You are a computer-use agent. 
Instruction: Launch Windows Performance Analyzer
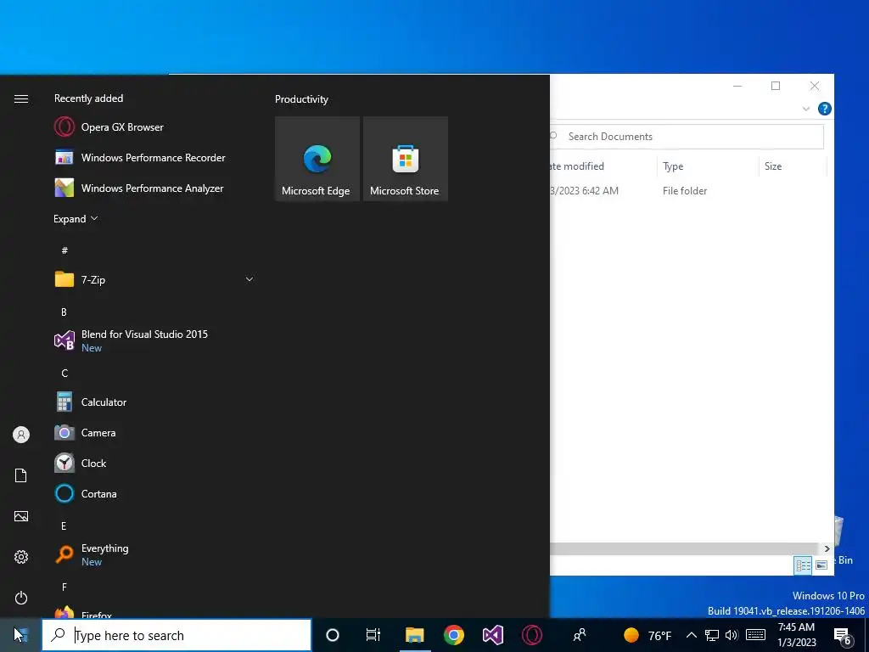(154, 188)
